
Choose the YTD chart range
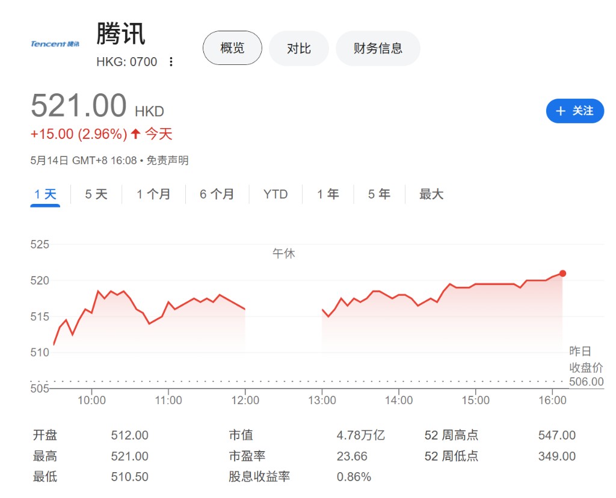click(x=276, y=194)
